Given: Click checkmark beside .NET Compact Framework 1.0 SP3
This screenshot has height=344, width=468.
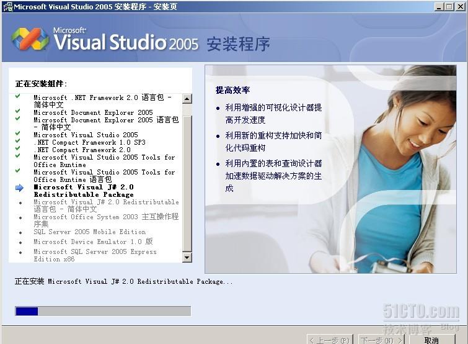Looking at the screenshot, I should 17,141.
